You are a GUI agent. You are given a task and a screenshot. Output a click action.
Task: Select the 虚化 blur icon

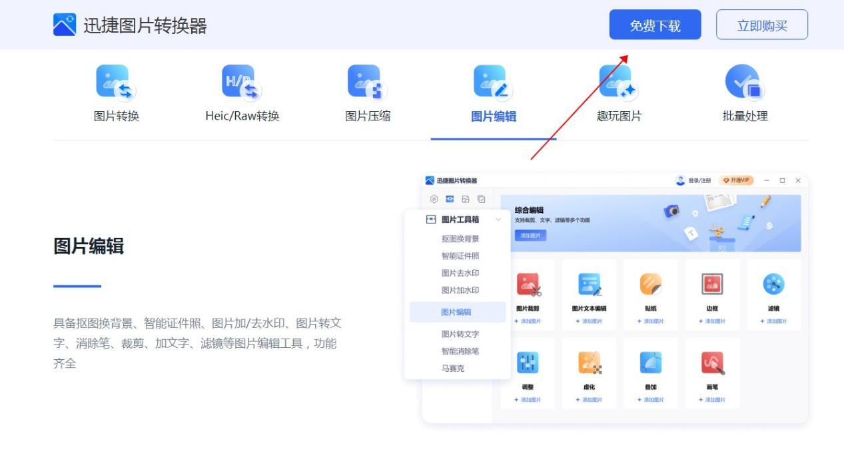[590, 363]
